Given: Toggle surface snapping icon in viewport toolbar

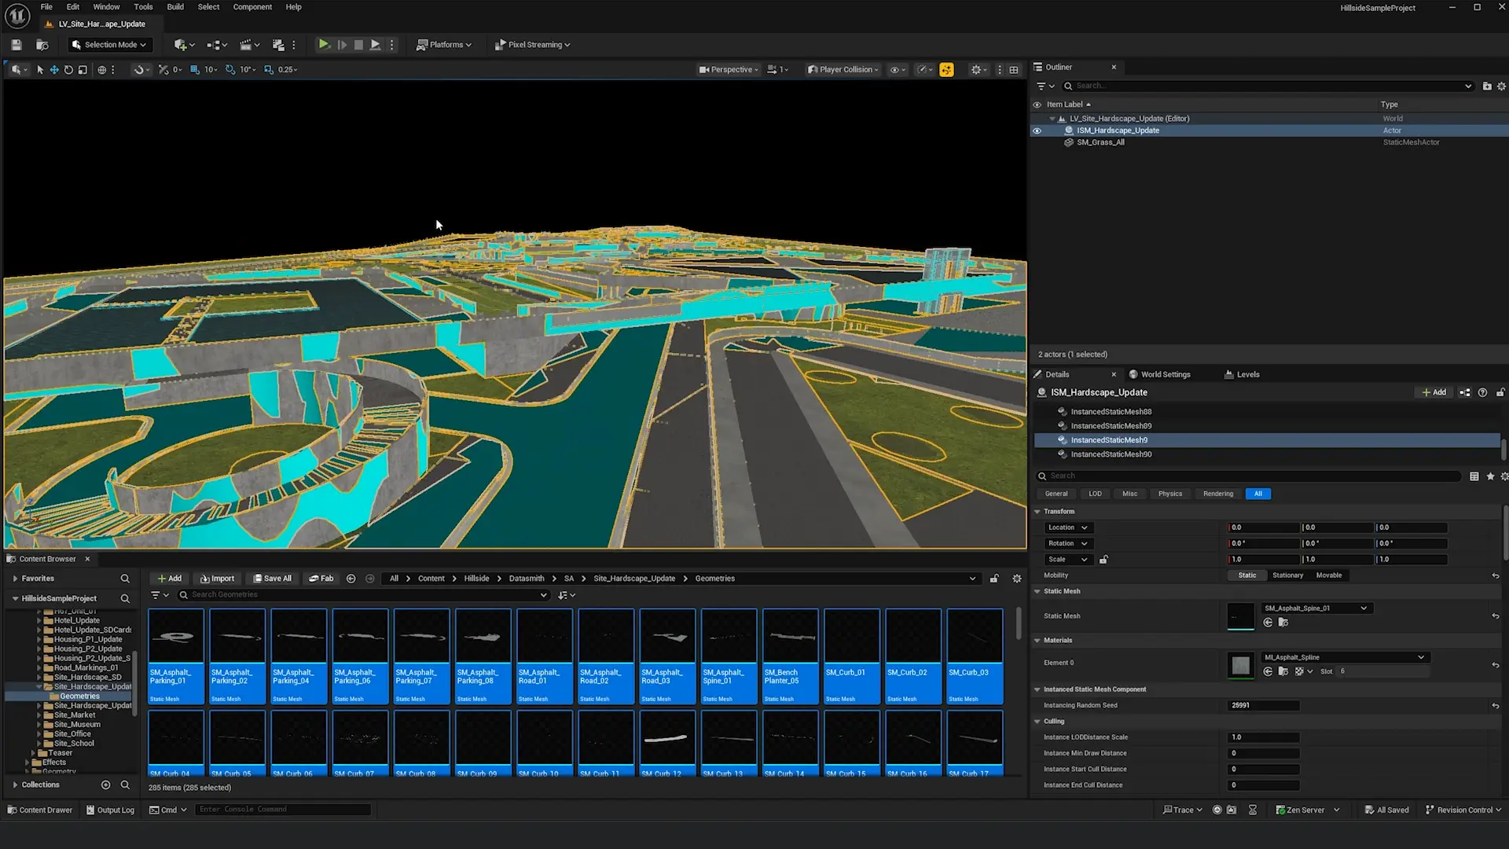Looking at the screenshot, I should (139, 70).
